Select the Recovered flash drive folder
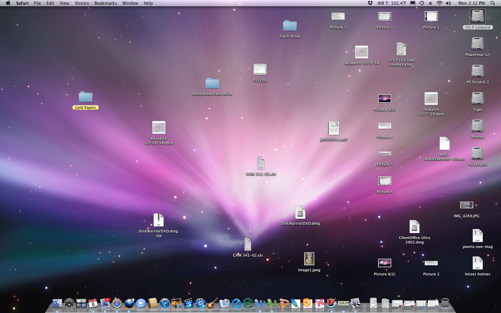 212,83
